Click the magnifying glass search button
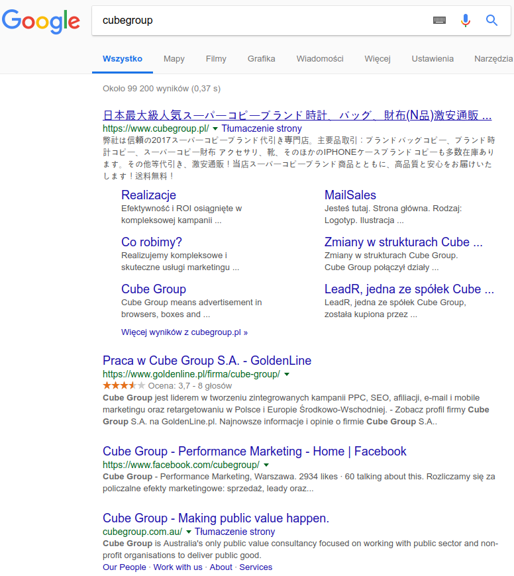This screenshot has height=576, width=514. tap(491, 21)
